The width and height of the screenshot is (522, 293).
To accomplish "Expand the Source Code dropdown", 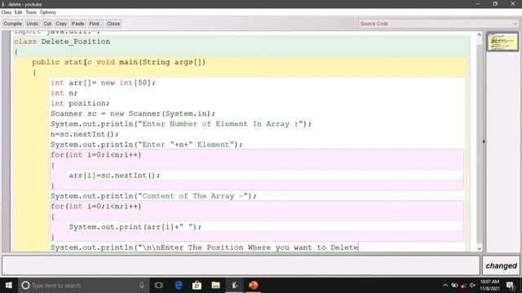I will click(x=439, y=24).
